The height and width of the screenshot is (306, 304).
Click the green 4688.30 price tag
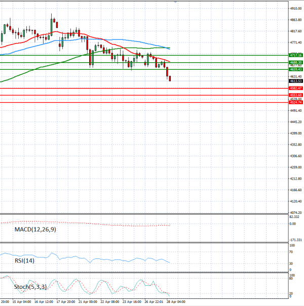click(x=296, y=62)
